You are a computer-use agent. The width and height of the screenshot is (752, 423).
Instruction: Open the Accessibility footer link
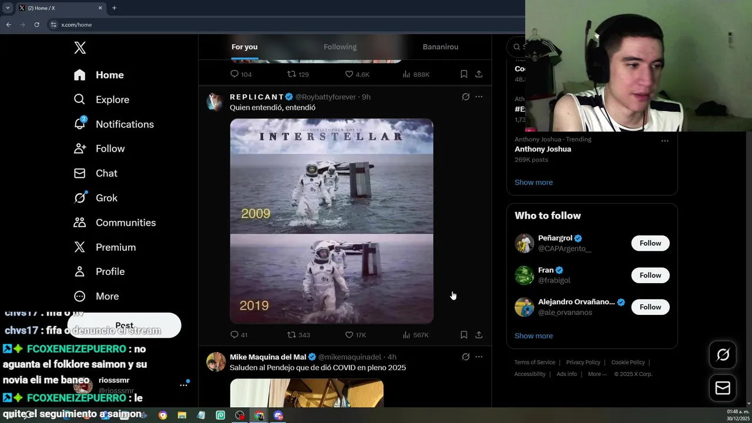click(x=530, y=374)
